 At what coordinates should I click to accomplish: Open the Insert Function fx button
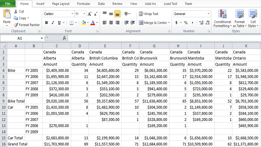pos(64,38)
